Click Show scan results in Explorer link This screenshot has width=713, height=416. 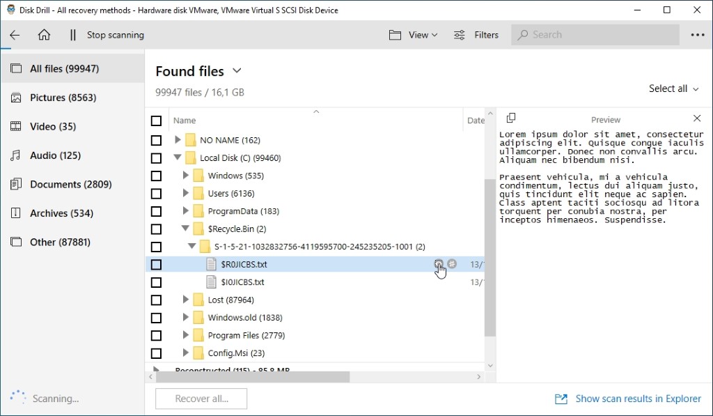click(638, 399)
